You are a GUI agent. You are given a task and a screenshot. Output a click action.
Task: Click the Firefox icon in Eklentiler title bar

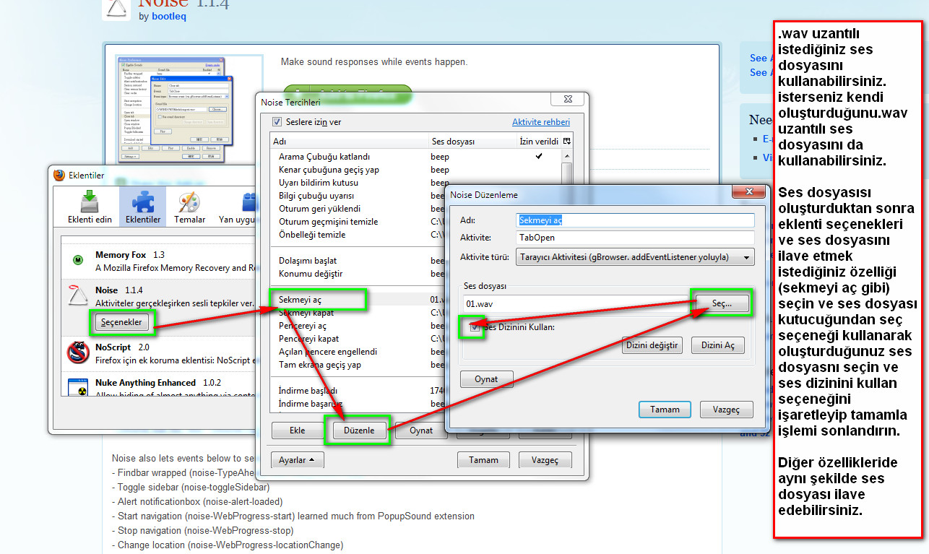pos(59,175)
